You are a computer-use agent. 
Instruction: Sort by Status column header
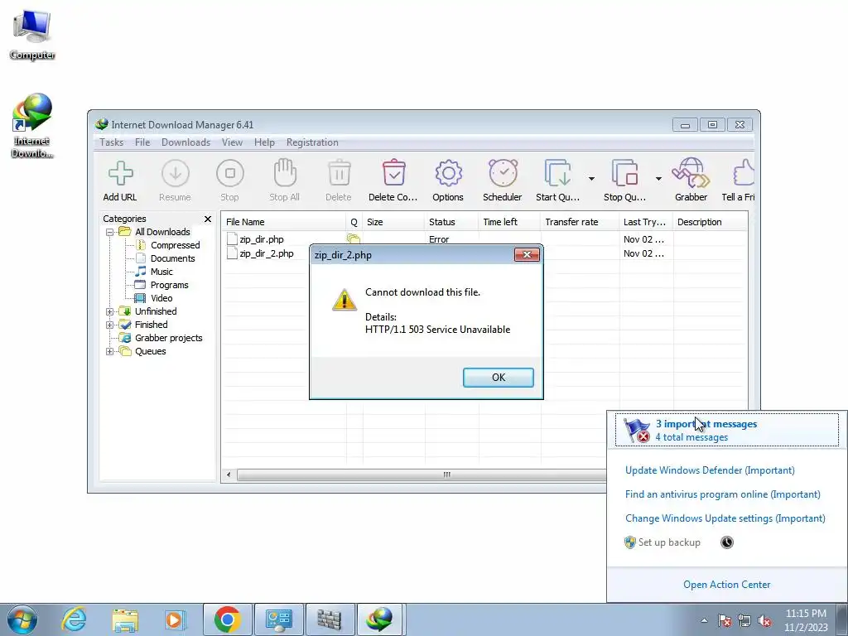451,222
